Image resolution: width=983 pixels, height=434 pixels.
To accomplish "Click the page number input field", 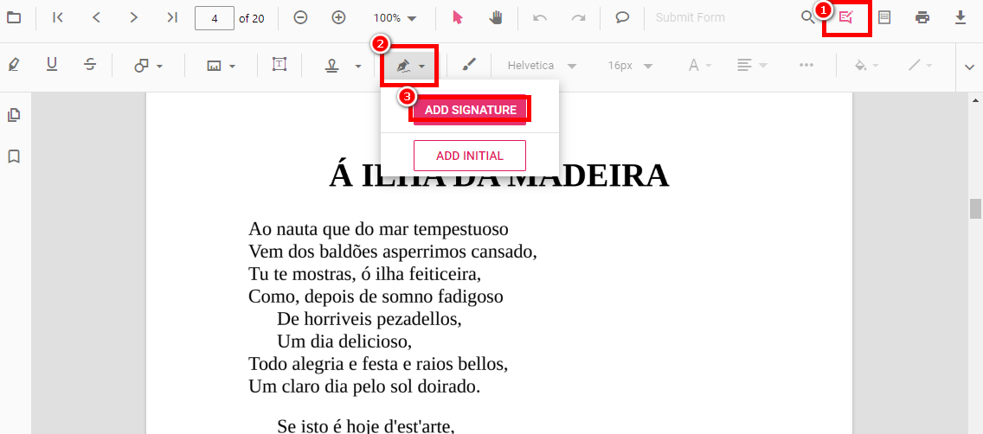I will click(215, 17).
